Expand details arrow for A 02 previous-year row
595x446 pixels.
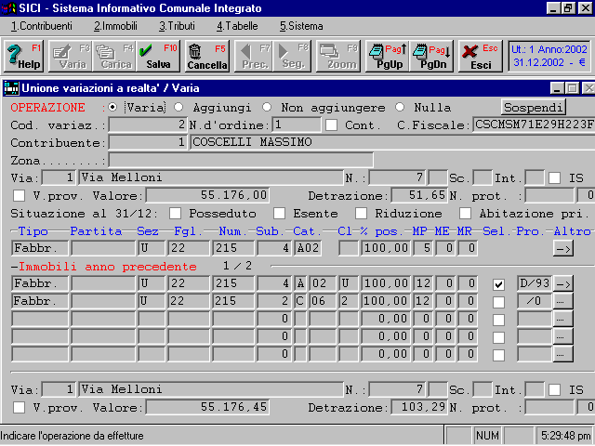tap(563, 283)
